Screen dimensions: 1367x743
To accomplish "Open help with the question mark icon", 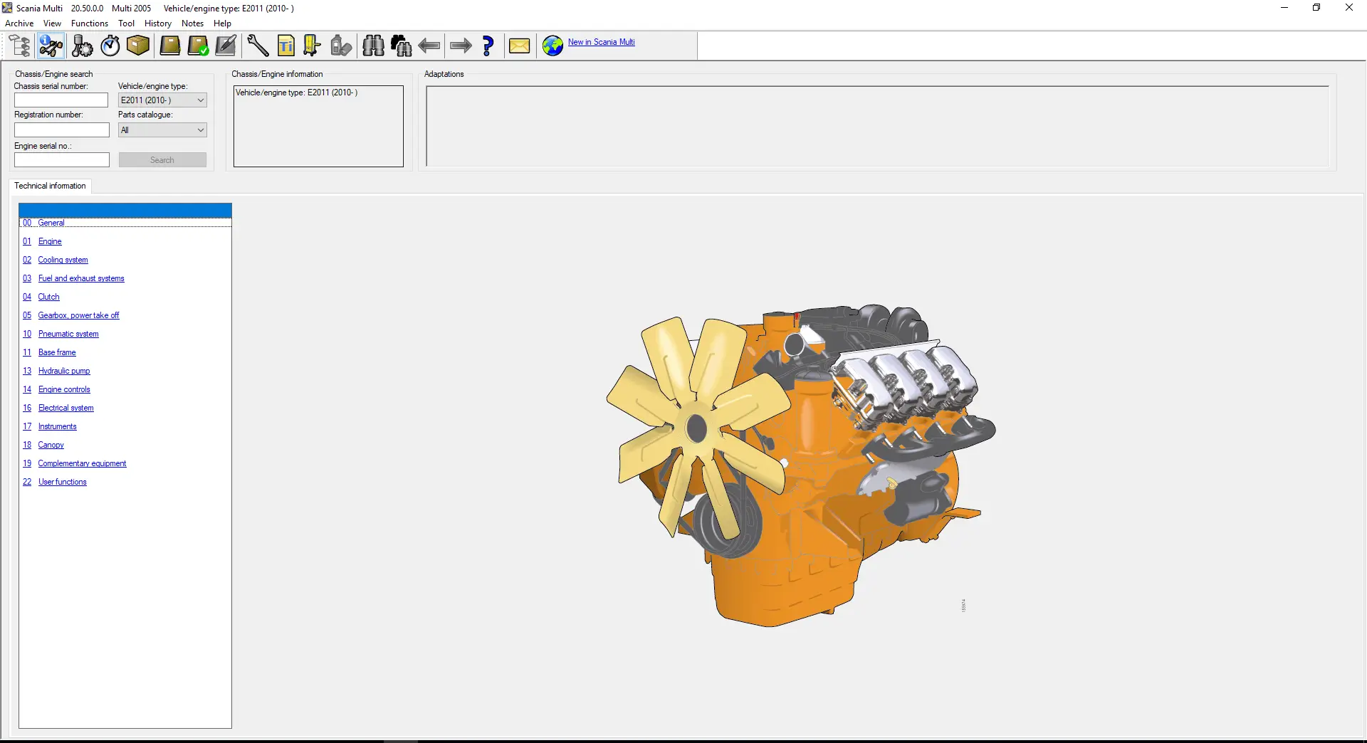I will pos(488,46).
